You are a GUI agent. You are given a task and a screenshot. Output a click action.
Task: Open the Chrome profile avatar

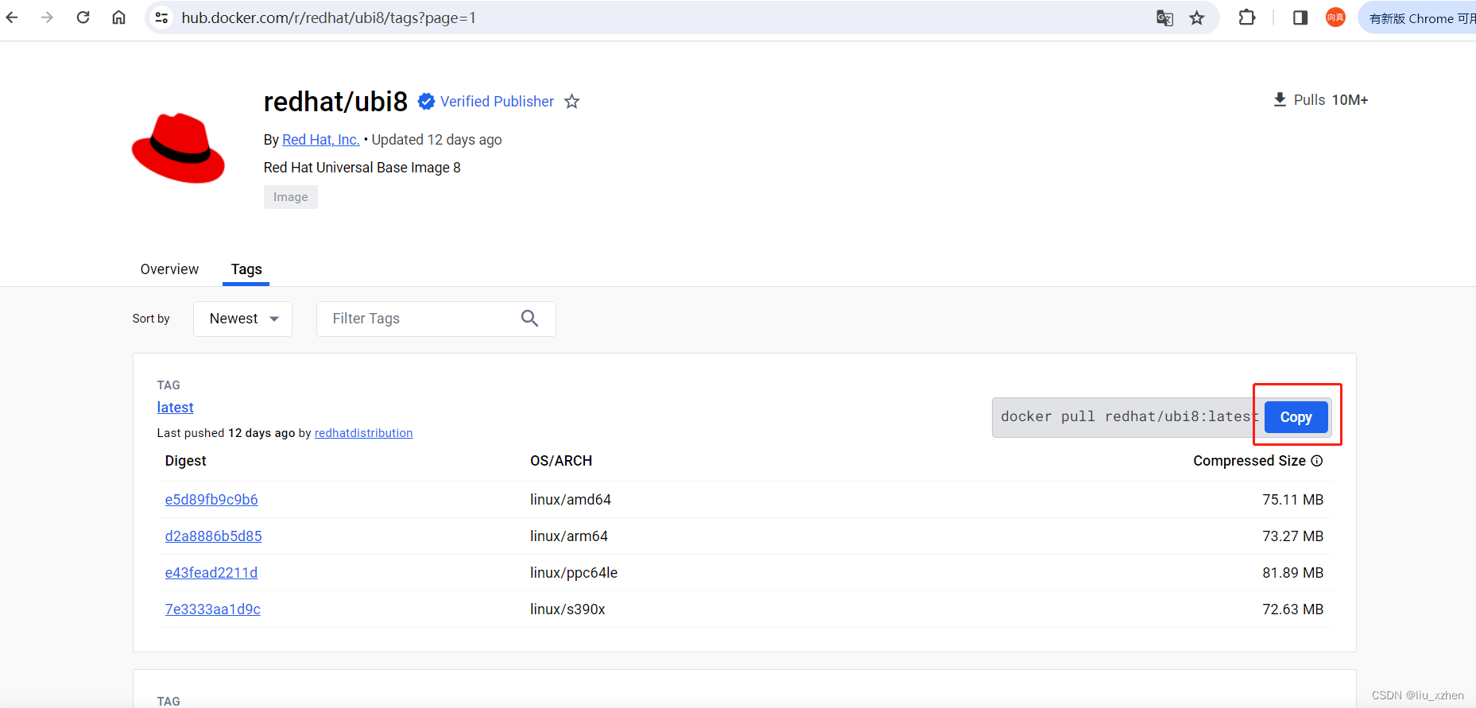(1335, 17)
